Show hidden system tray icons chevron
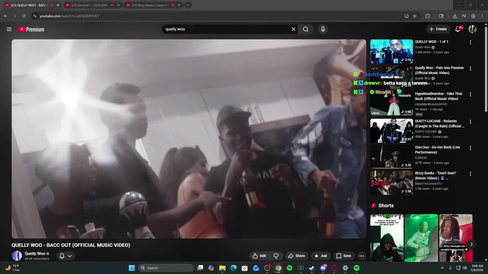The image size is (488, 274). [442, 268]
